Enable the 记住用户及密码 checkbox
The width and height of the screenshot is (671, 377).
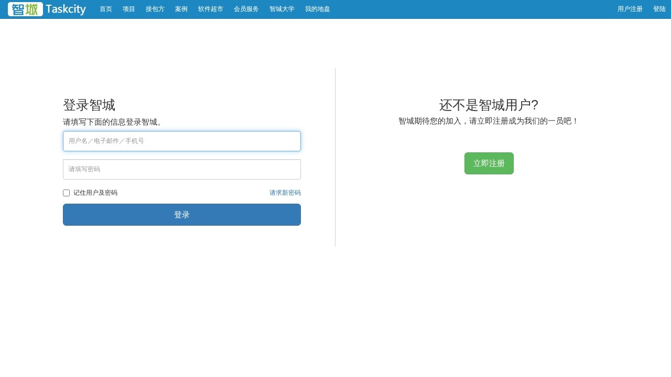tap(67, 193)
